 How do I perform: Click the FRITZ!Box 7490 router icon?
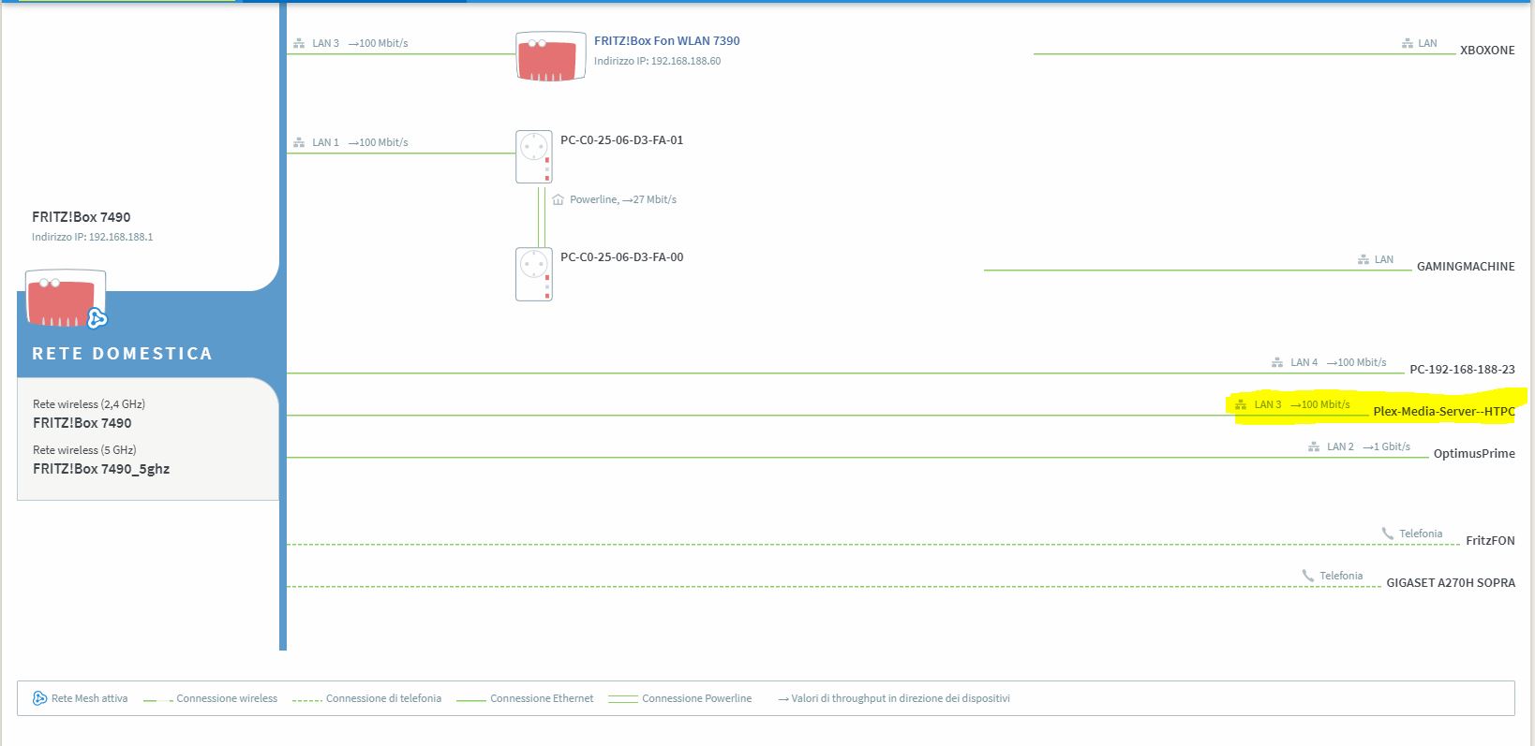(x=66, y=298)
